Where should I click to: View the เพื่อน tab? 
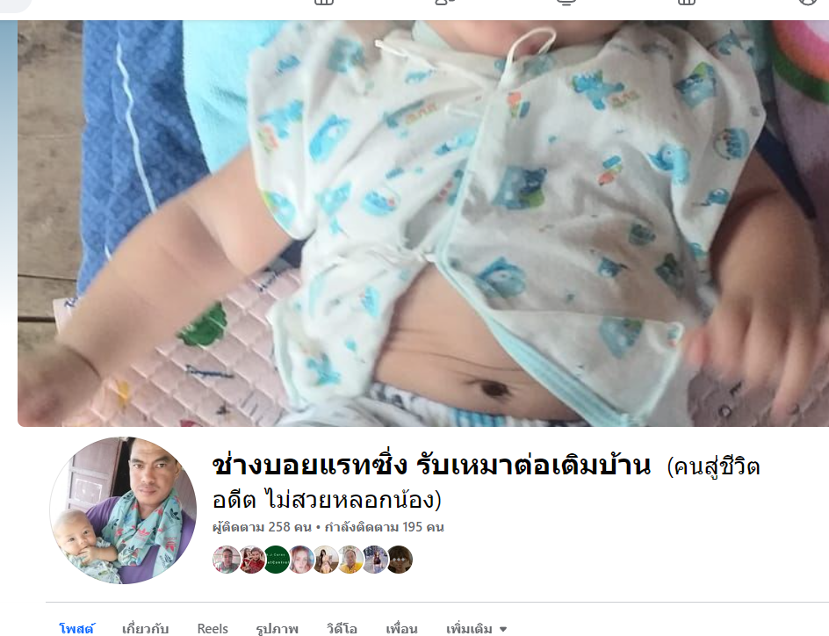click(x=401, y=629)
